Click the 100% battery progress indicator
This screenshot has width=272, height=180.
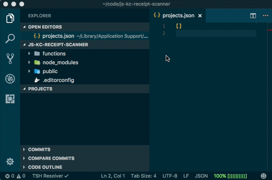pos(230,176)
